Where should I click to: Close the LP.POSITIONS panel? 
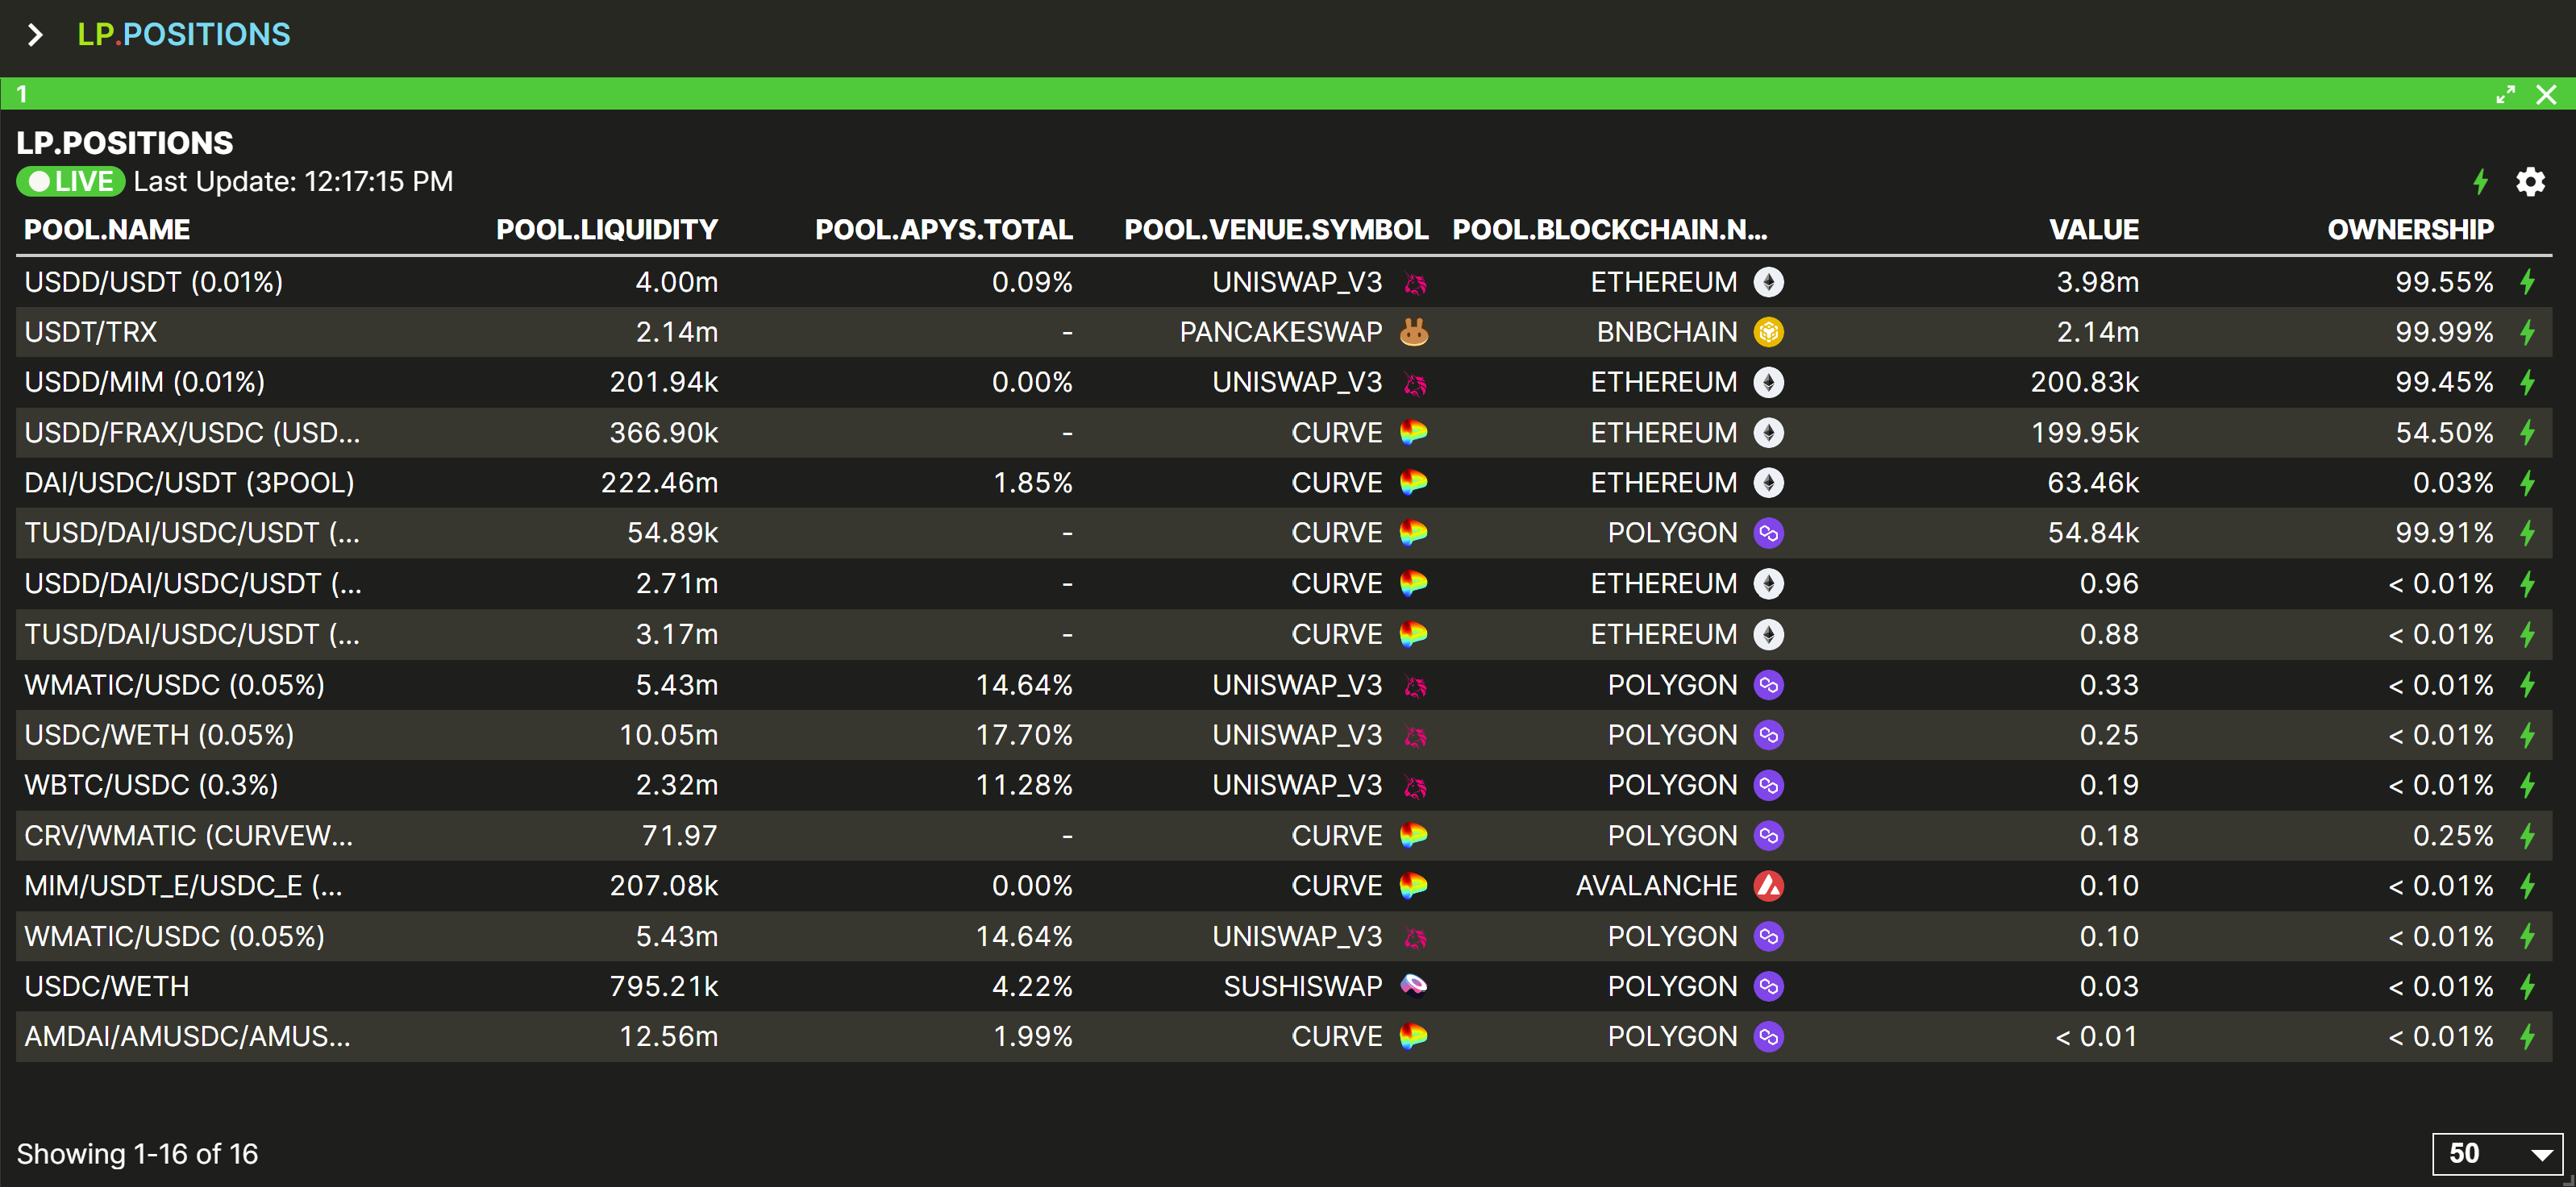[x=2546, y=94]
